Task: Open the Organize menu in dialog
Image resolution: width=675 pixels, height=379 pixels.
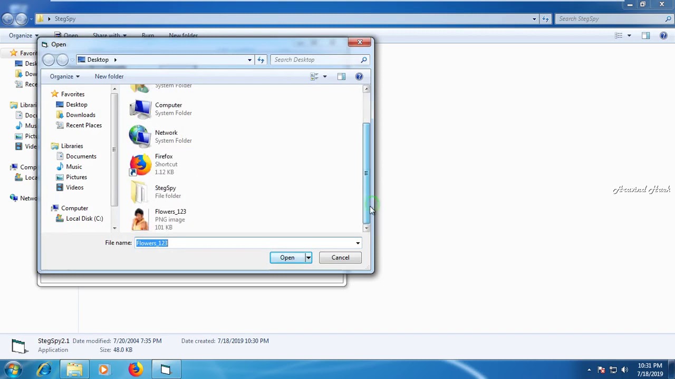Action: pyautogui.click(x=64, y=76)
